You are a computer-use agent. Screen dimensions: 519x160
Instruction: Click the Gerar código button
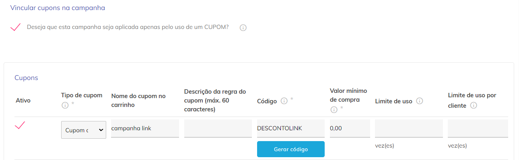pyautogui.click(x=291, y=149)
